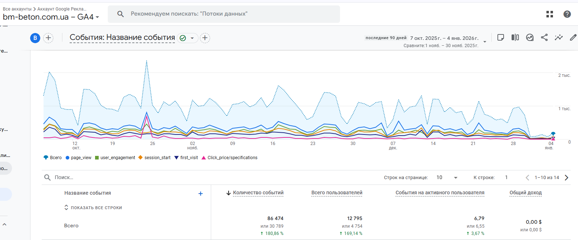The image size is (578, 240).
Task: Share this report via share icon
Action: pyautogui.click(x=544, y=37)
